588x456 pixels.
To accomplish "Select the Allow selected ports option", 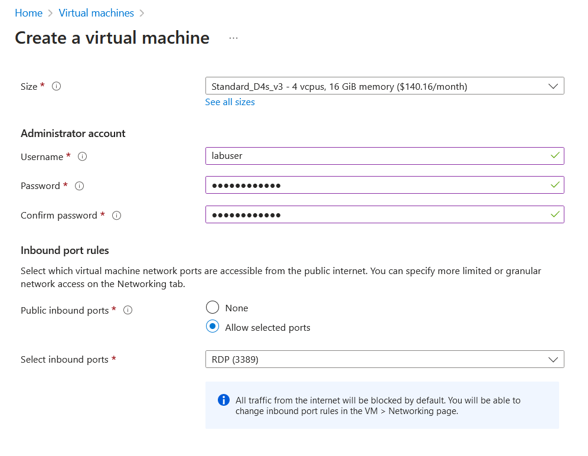I will [x=213, y=327].
